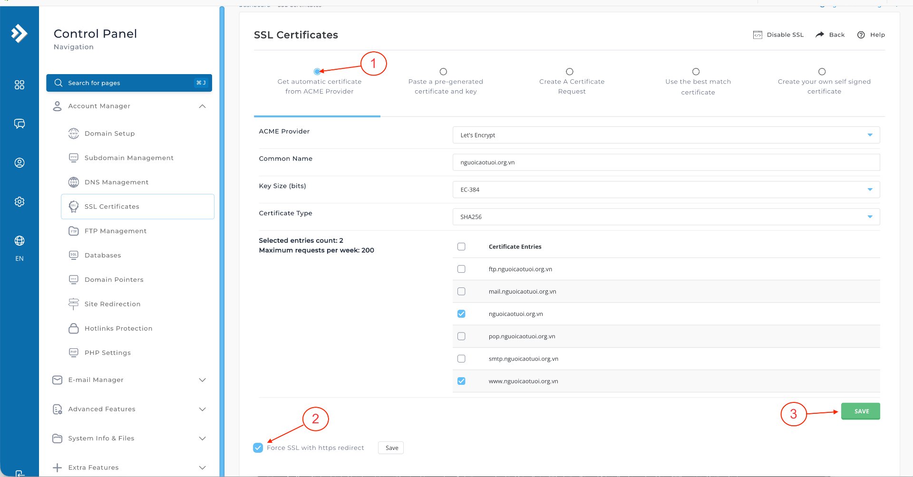Click the Disable SSL link
The height and width of the screenshot is (477, 913).
click(x=778, y=35)
